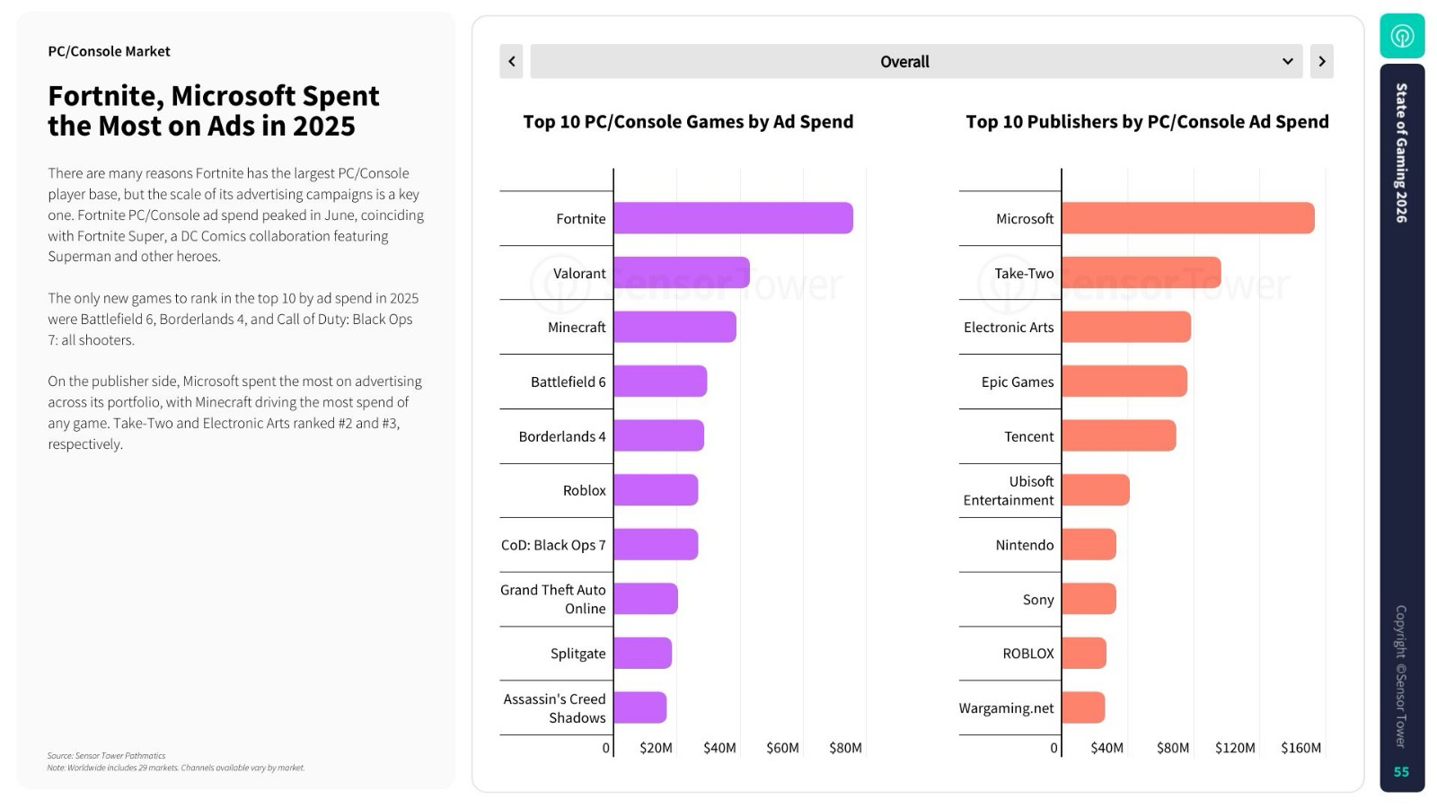Click the next category arrow button
This screenshot has height=808, width=1437.
1321,61
